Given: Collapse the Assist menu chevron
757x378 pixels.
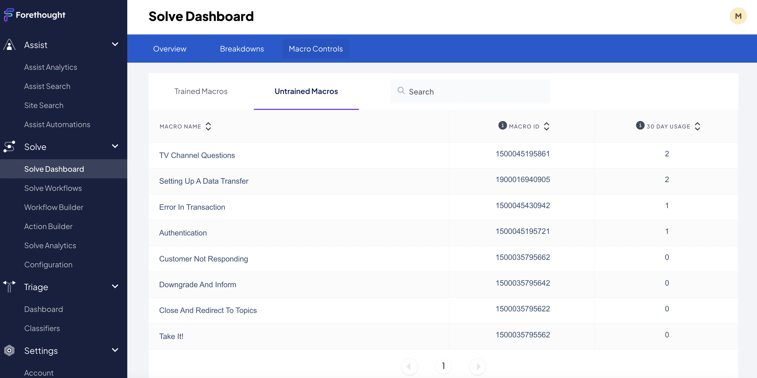Looking at the screenshot, I should 115,44.
